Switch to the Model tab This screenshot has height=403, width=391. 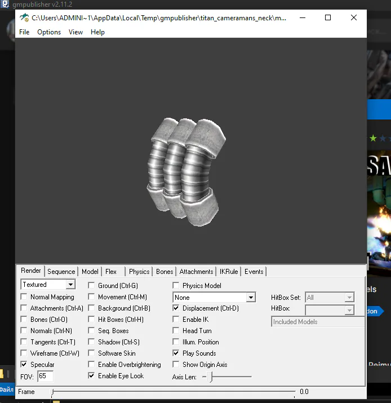pos(90,272)
